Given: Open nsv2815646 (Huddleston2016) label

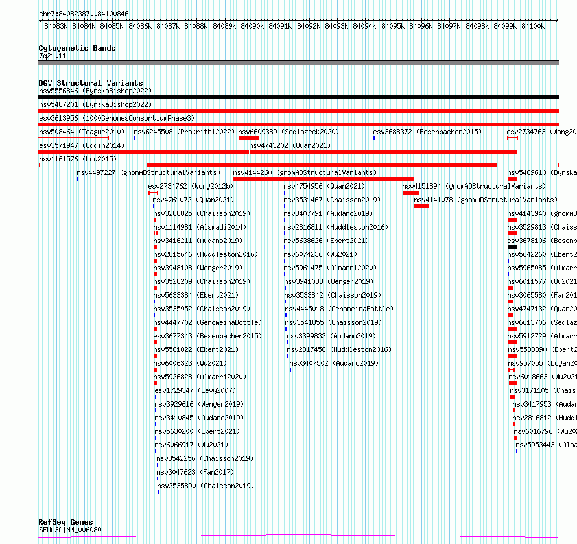Looking at the screenshot, I should click(x=206, y=254).
